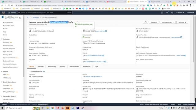Viewport: 196px width, 110px height.
Task: Open the Public DNS open address link
Action: click(177, 37)
